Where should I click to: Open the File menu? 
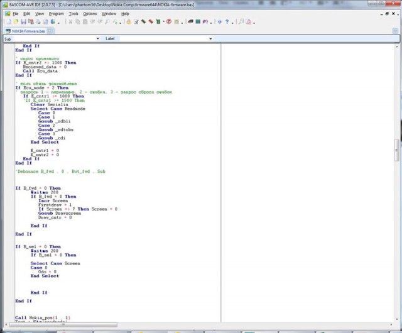coord(15,14)
